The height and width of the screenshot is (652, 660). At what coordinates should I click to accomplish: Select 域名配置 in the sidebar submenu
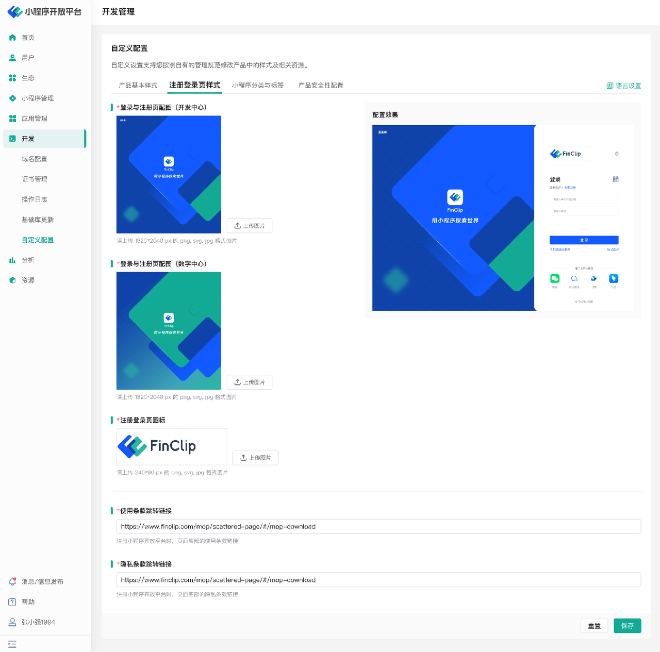(x=35, y=159)
